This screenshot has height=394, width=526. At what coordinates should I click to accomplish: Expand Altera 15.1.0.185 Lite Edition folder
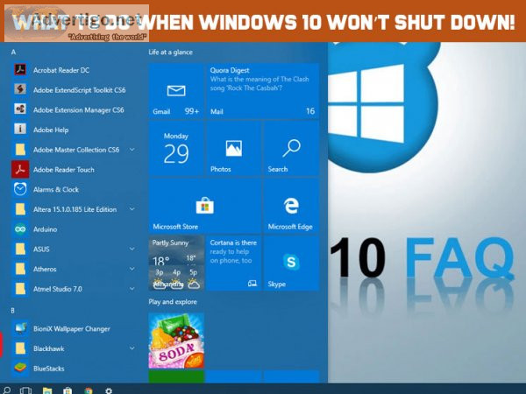(132, 208)
